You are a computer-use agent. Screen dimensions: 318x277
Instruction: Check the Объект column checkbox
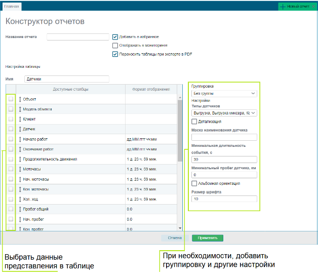coord(11,99)
